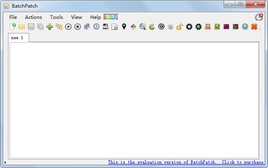Open the File menu

click(x=13, y=17)
